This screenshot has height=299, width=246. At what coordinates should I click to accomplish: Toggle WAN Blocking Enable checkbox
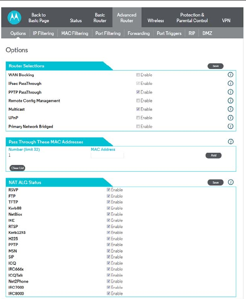pos(138,75)
